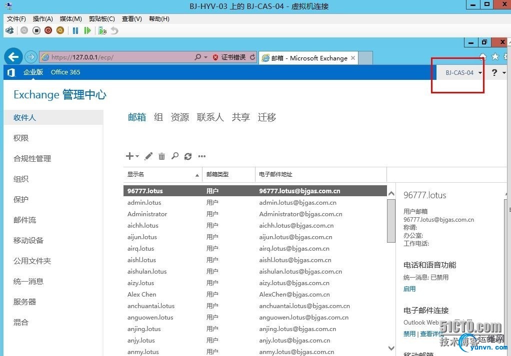Viewport: 511px width, 356px height.
Task: Open 服务器 in the left navigation
Action: point(25,302)
